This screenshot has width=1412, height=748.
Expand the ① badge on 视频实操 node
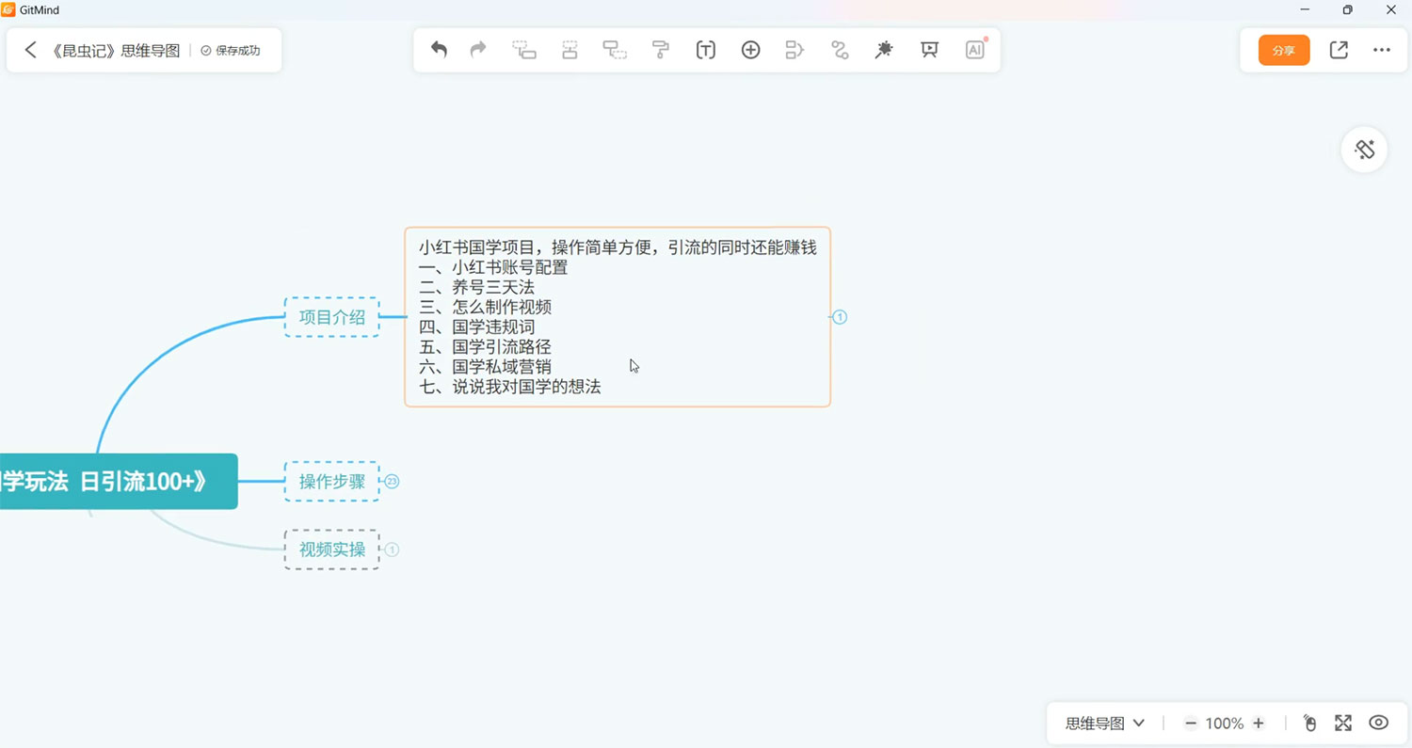392,549
